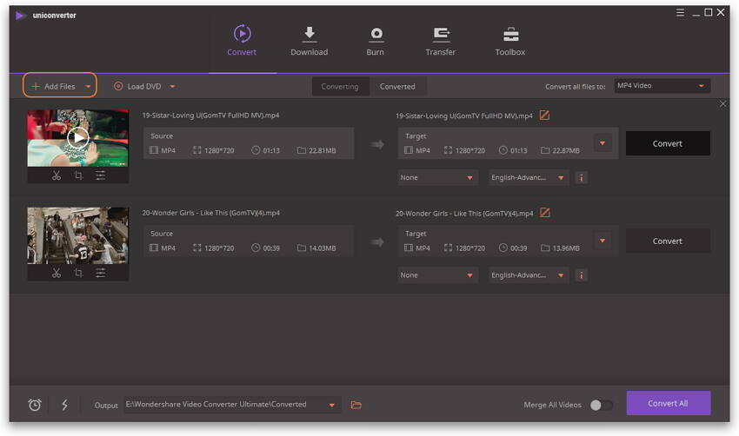Click target file name 20-Wonder Girls
The image size is (739, 436).
464,214
